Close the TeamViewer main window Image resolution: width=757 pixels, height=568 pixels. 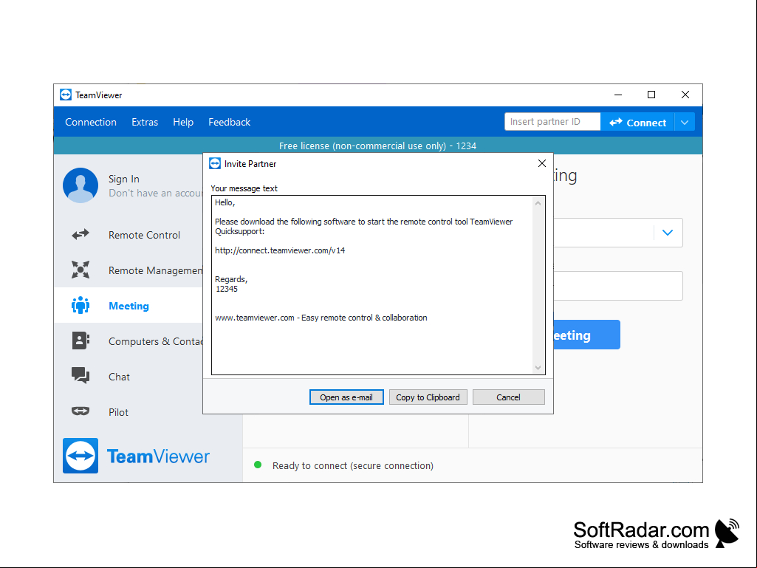coord(685,95)
